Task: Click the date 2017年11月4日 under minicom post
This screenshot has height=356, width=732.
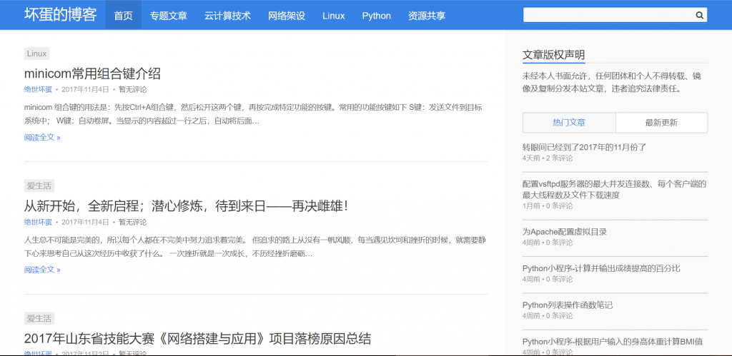Action: pyautogui.click(x=85, y=89)
